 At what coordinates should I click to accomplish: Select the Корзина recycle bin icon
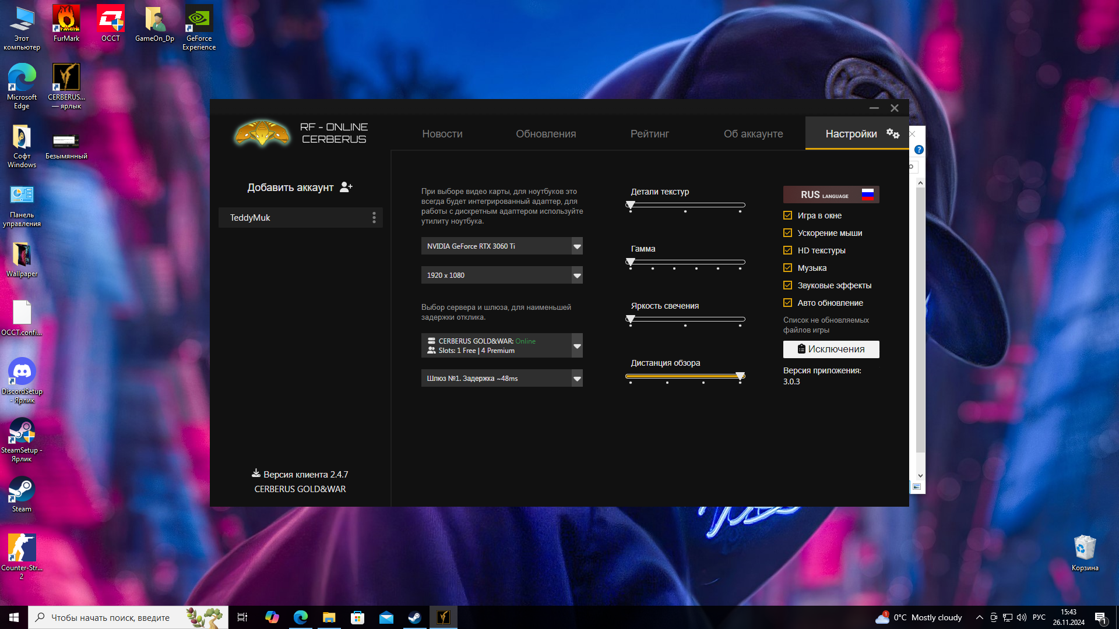[1085, 553]
